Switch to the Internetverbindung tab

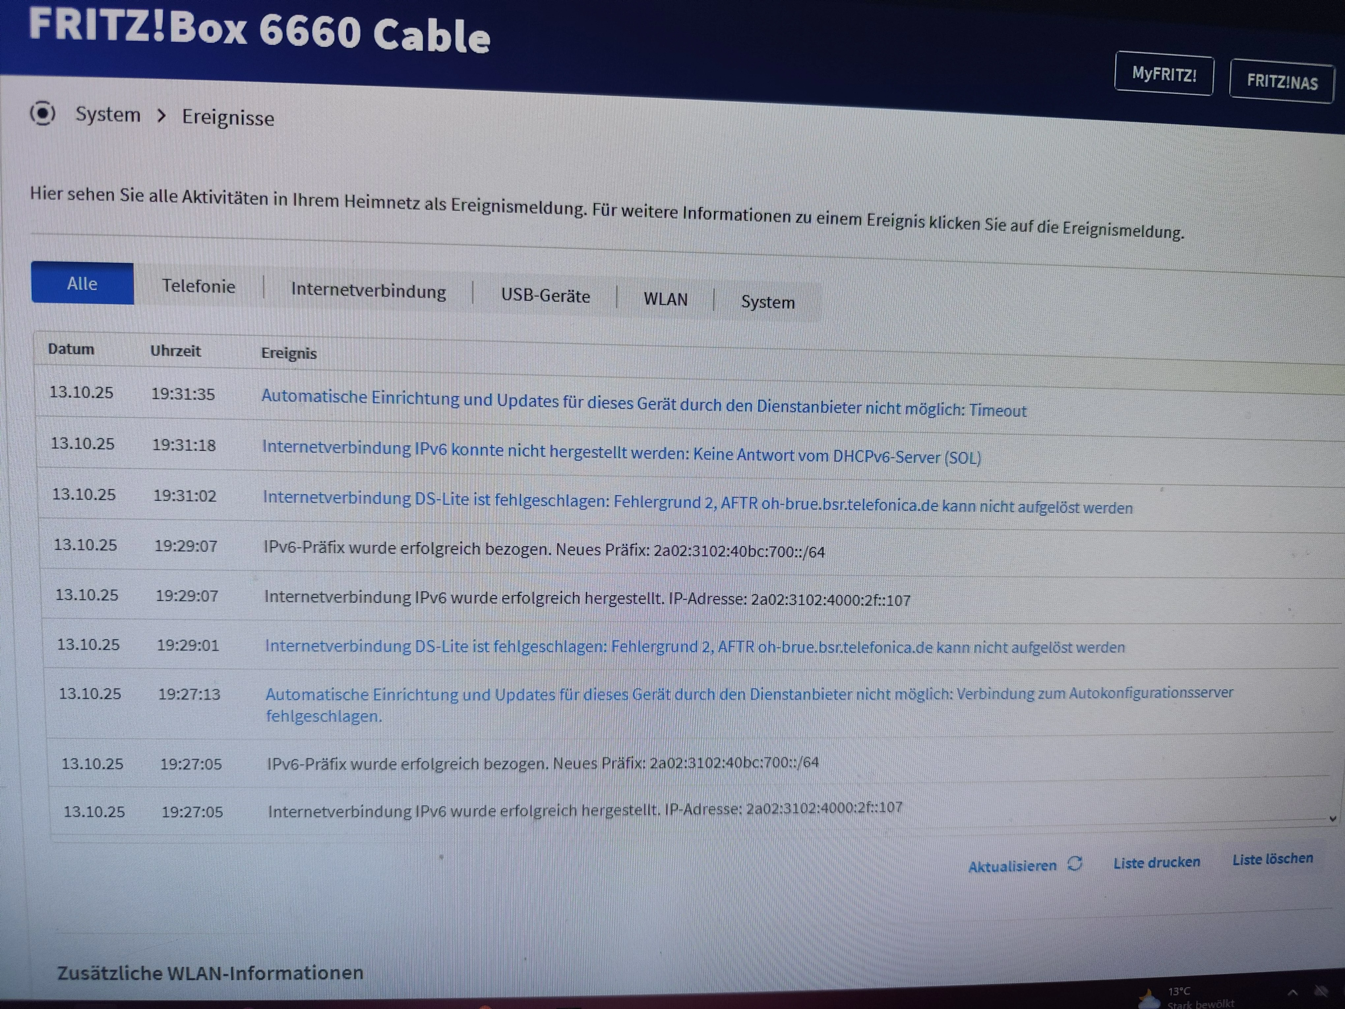[369, 291]
